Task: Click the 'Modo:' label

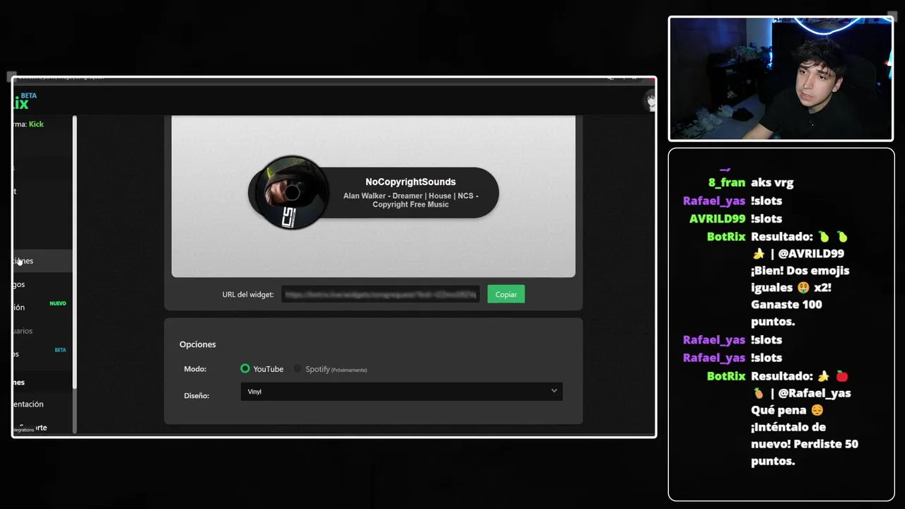Action: point(195,369)
